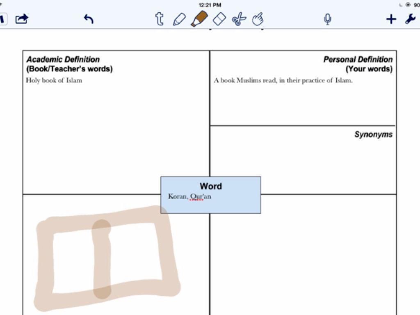Image resolution: width=420 pixels, height=315 pixels.
Task: Select the Pencil drawing tool
Action: tap(179, 19)
